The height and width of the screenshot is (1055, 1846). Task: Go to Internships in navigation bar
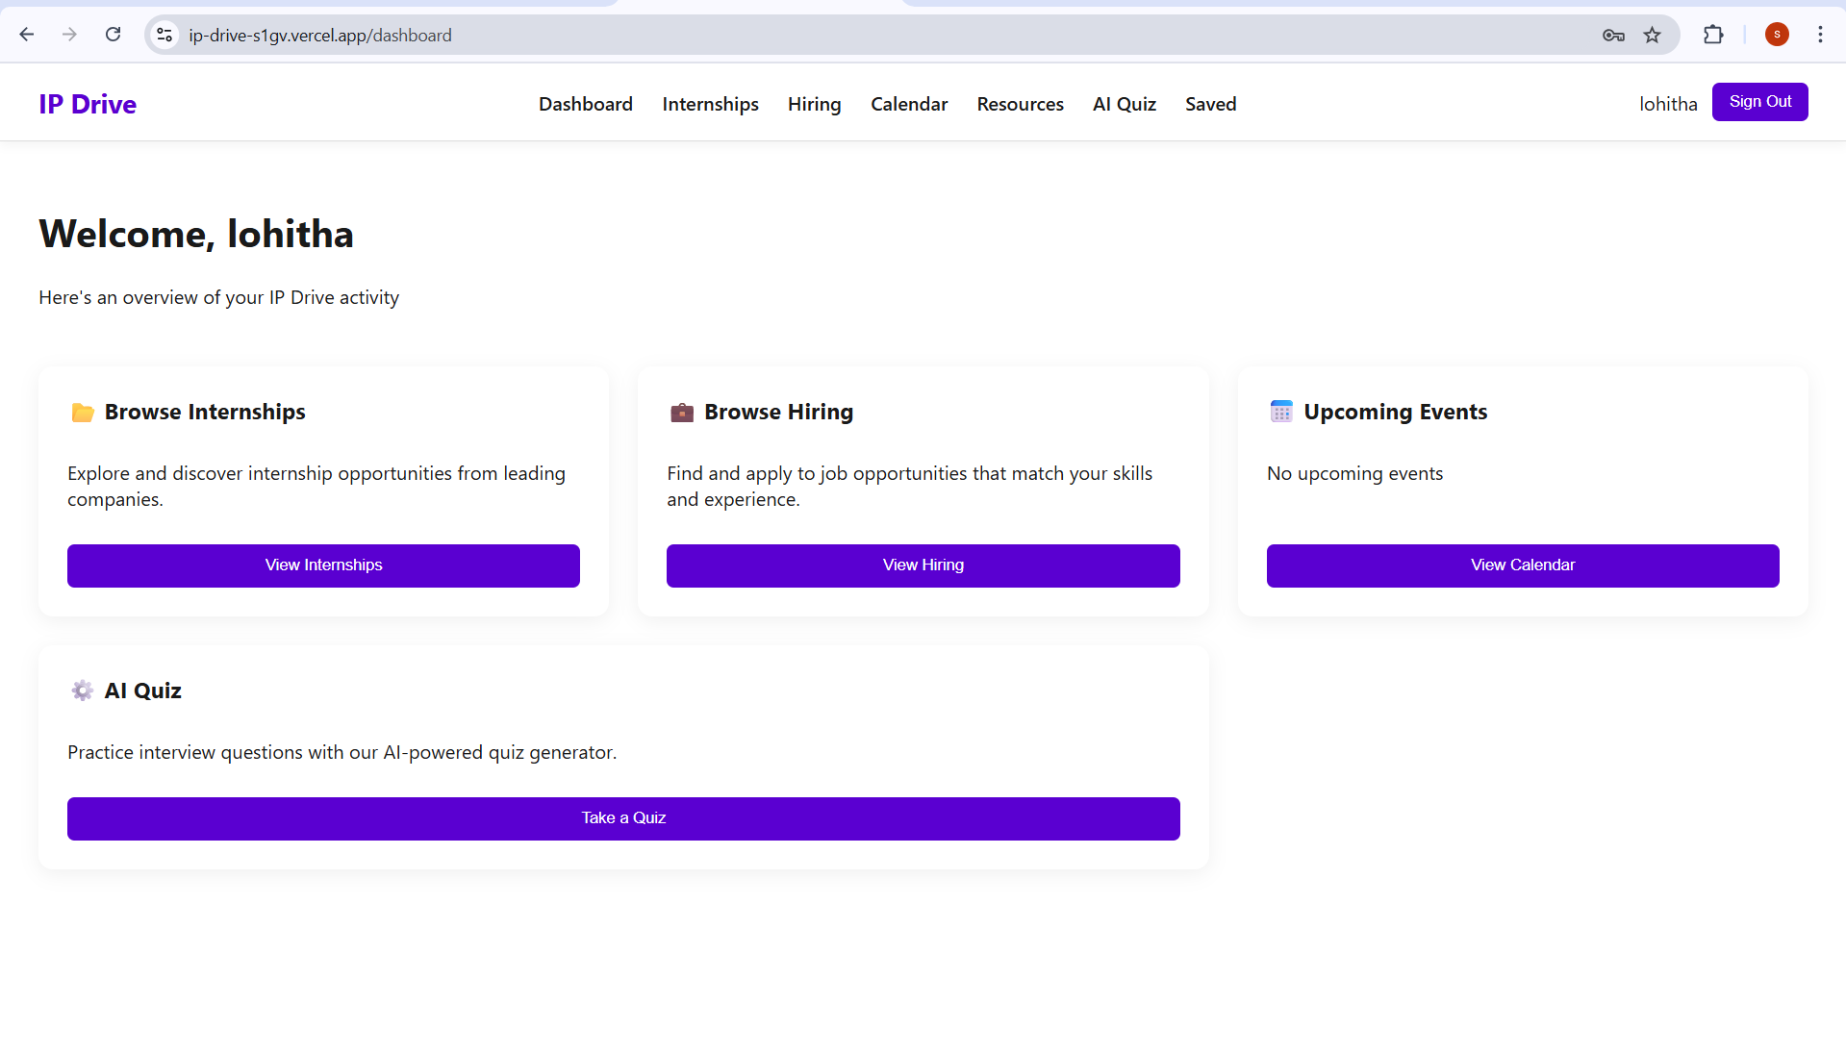point(710,104)
